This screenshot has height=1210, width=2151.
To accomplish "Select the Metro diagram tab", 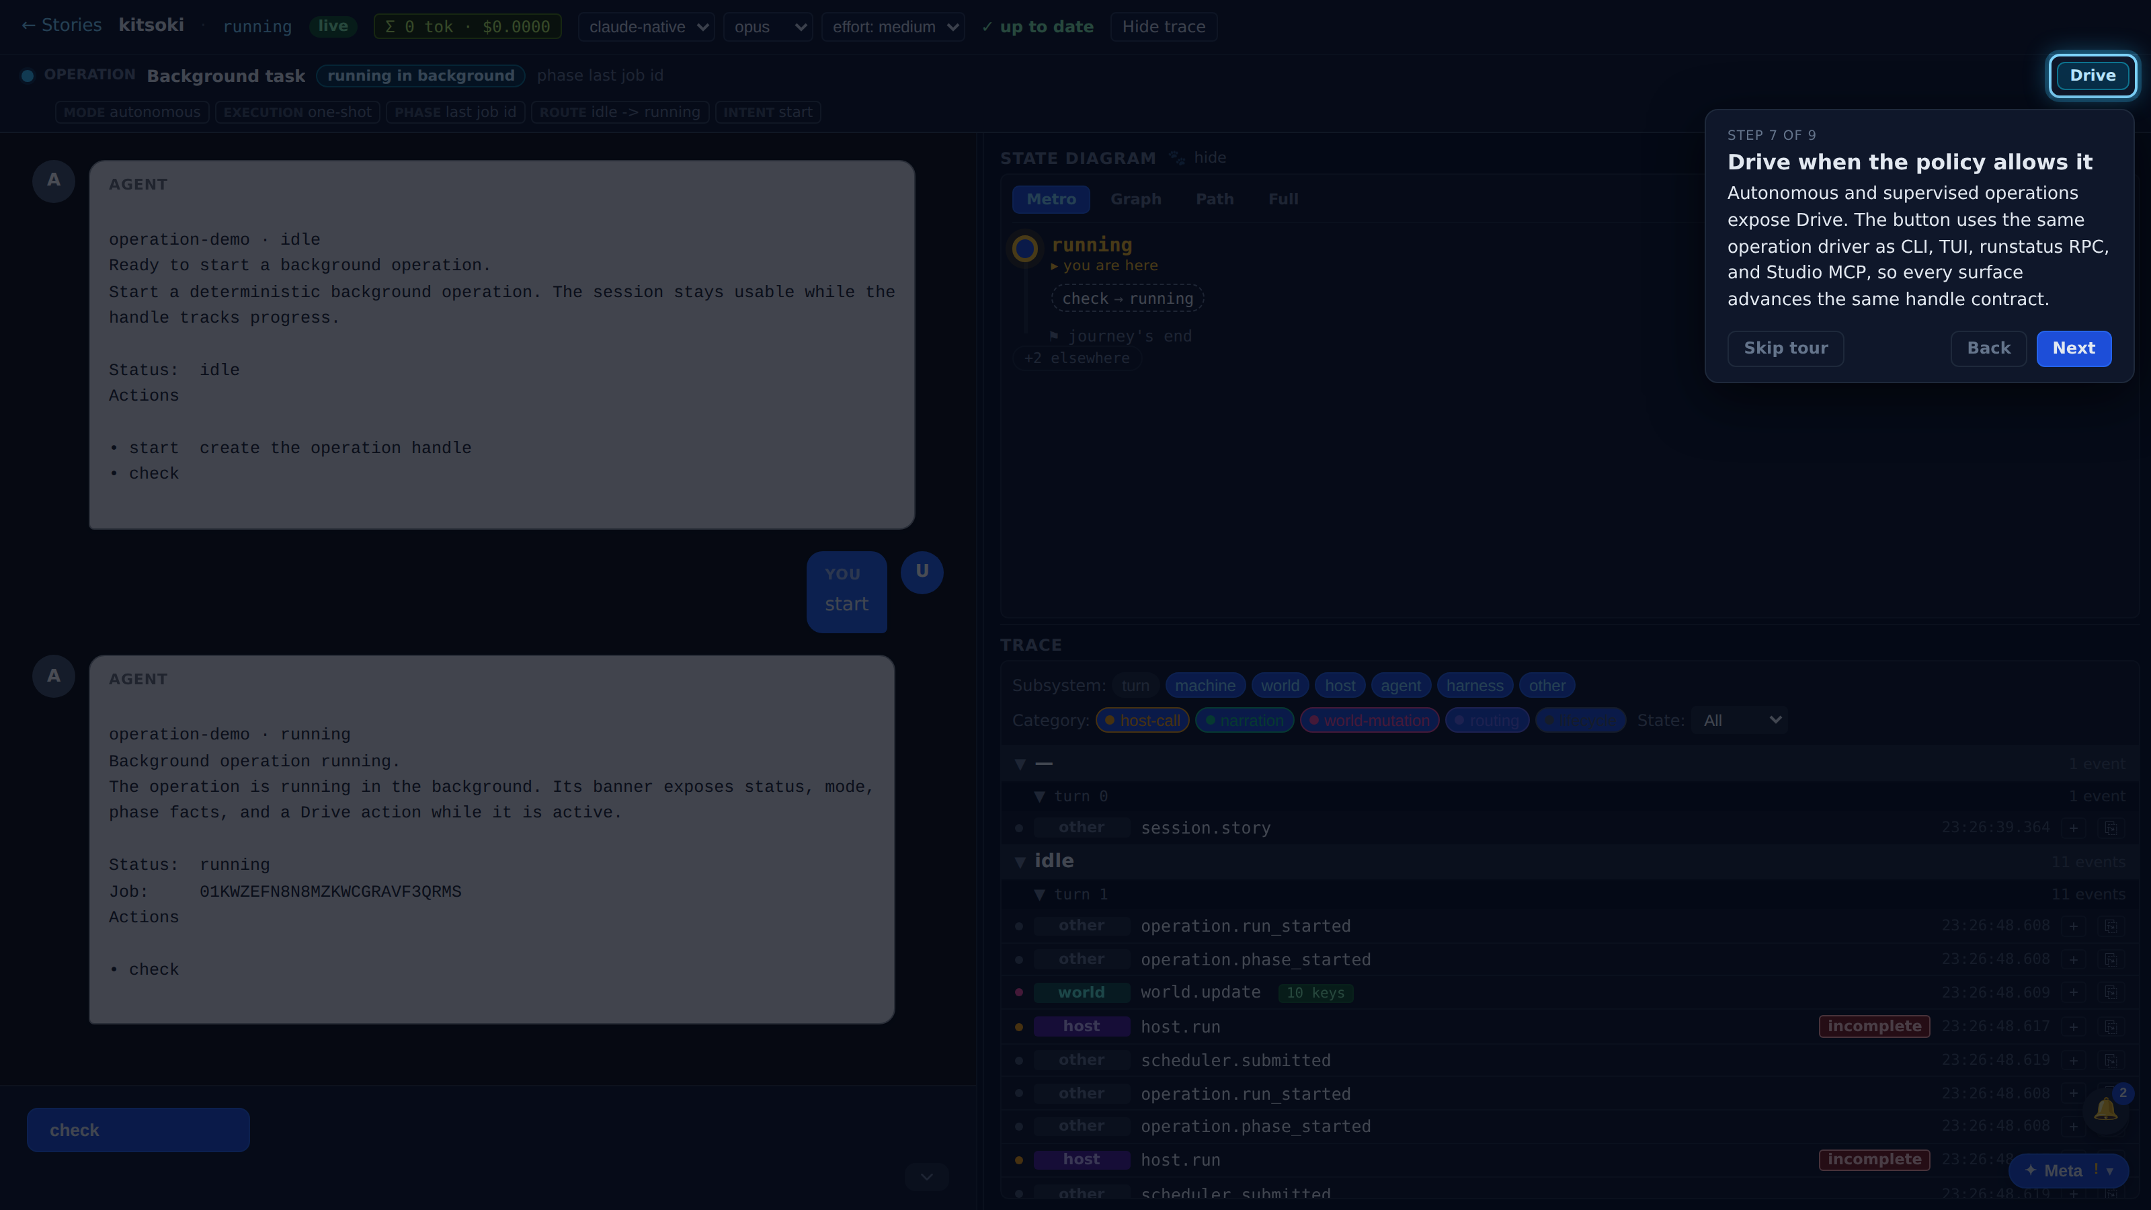I will click(x=1051, y=200).
